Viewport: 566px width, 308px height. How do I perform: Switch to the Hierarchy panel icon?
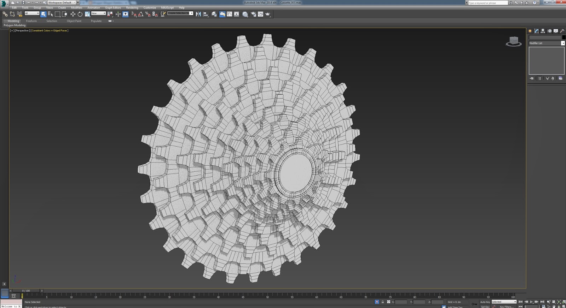[543, 31]
